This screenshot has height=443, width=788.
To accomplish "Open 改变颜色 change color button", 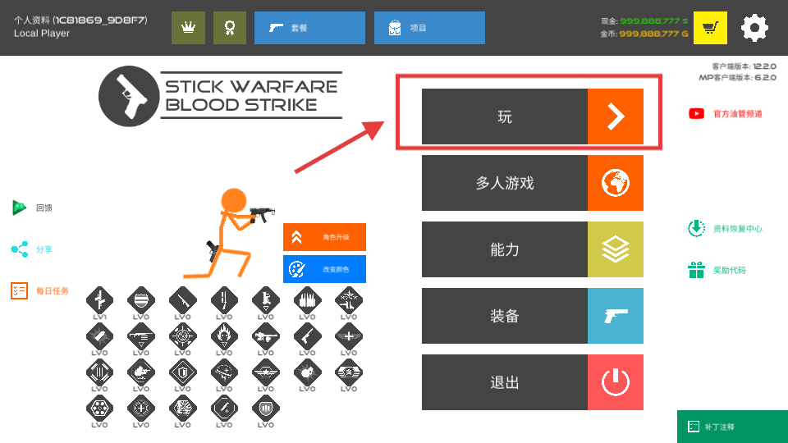I will coord(324,269).
